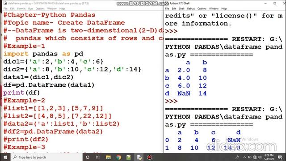286x161 pixels.
Task: Click the line defining dic2
Action: (72, 69)
